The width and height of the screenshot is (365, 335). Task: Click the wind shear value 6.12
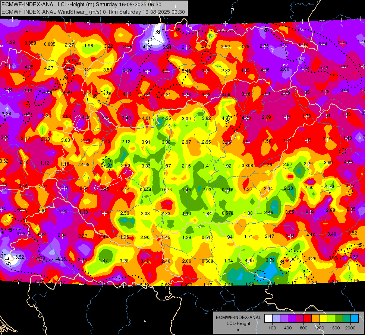[344, 67]
